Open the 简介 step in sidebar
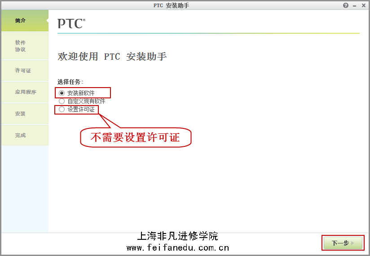The height and width of the screenshot is (256, 370). (x=25, y=21)
